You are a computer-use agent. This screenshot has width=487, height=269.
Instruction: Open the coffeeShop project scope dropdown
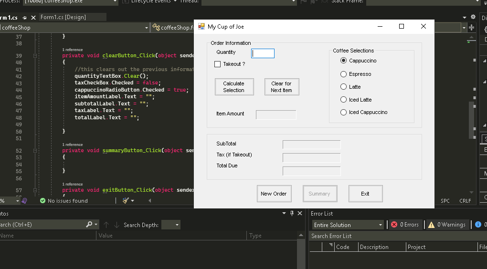[146, 28]
